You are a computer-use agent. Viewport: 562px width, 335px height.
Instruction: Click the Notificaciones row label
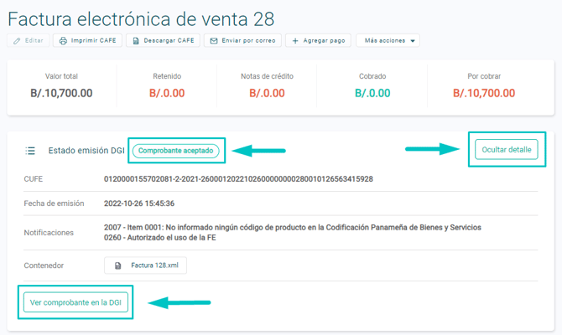[49, 233]
